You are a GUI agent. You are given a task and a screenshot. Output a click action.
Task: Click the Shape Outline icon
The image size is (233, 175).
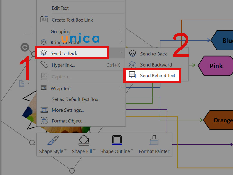(x=117, y=140)
